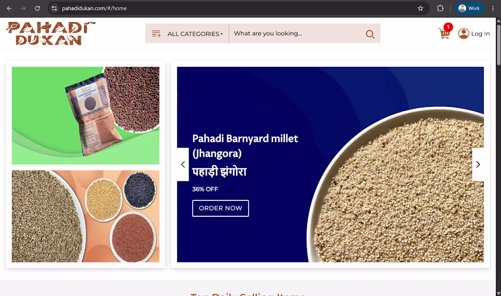Open Chrome's three-dot menu

click(493, 8)
